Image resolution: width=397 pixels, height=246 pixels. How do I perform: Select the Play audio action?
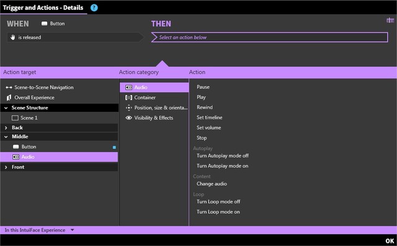point(201,97)
